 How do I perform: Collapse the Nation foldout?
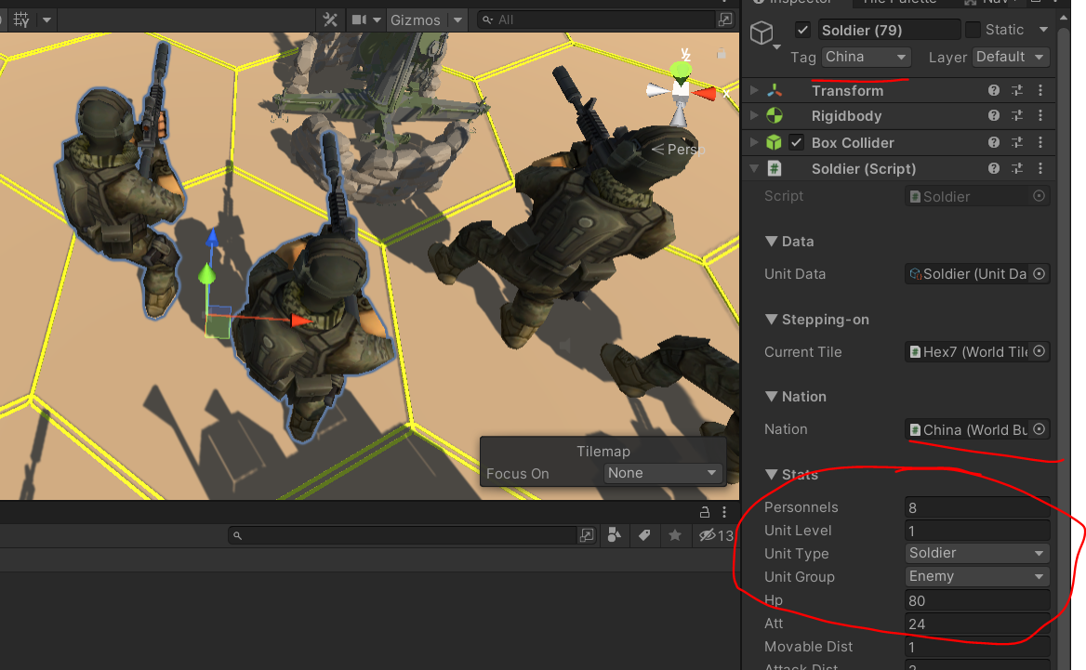(771, 397)
